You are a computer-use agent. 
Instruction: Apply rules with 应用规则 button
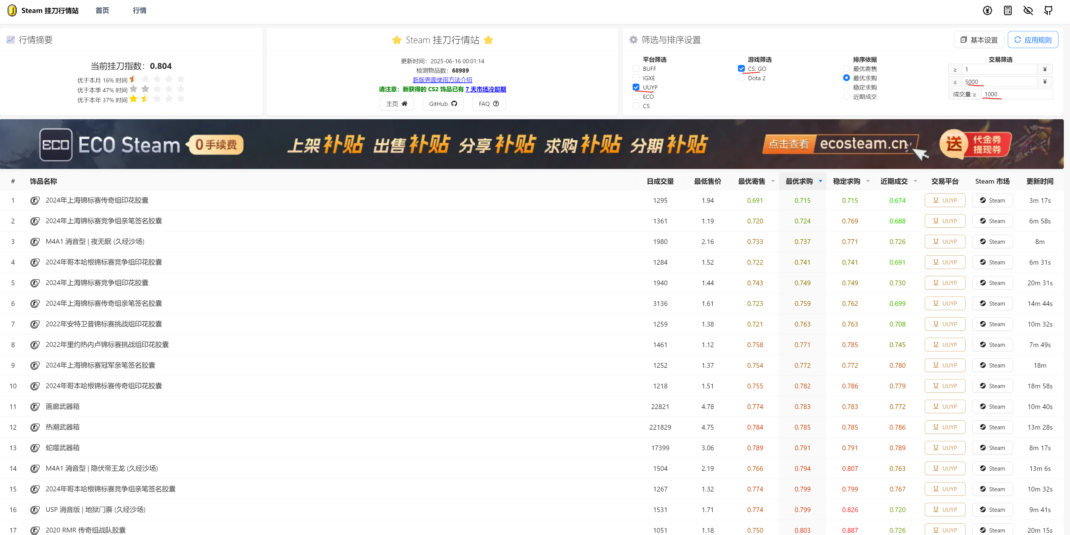pos(1033,40)
